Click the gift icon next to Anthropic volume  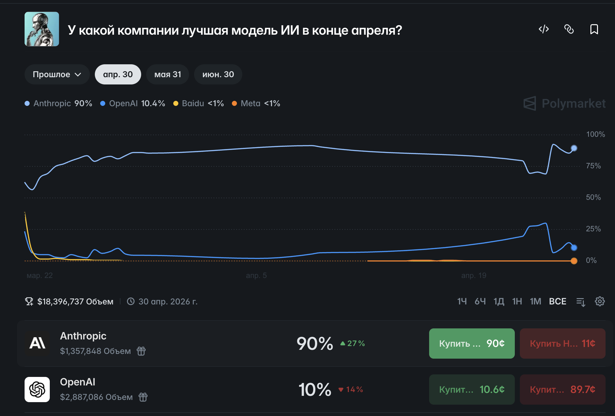[141, 351]
